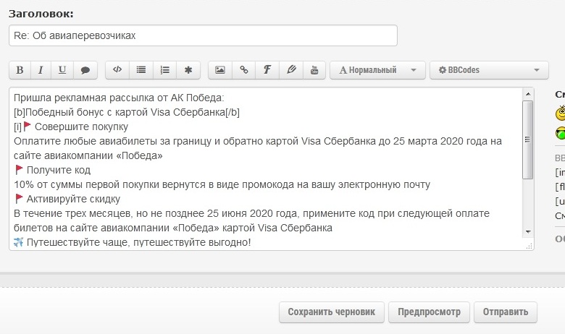Submit the post with Отправить

(506, 312)
